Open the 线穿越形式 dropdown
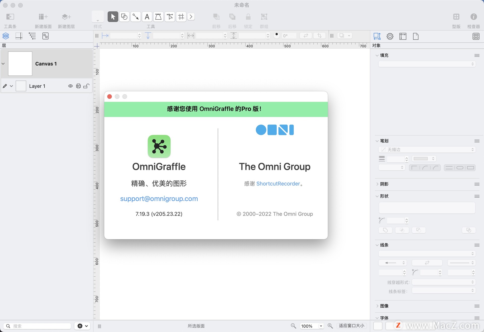Viewport: 484px width, 332px height. [x=444, y=282]
